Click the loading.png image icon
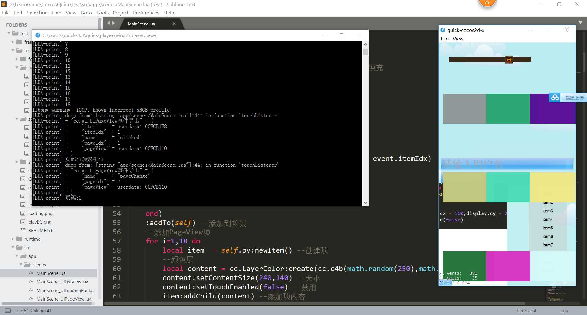 pyautogui.click(x=23, y=213)
